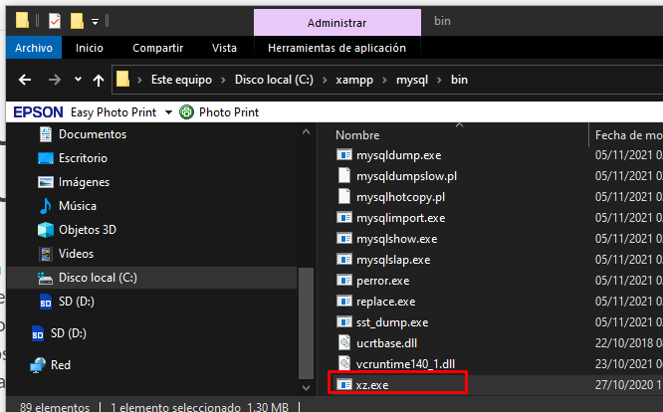Switch to the Vista ribbon tab
This screenshot has height=412, width=663.
tap(224, 47)
